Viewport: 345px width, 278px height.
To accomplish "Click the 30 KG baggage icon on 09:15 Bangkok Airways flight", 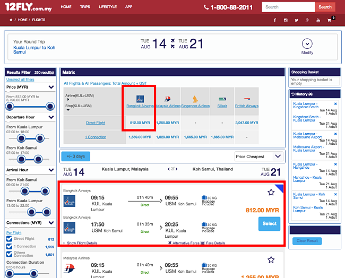I will (x=204, y=197).
